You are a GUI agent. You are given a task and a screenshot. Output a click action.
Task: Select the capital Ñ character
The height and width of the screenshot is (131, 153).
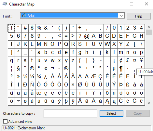click(32, 85)
